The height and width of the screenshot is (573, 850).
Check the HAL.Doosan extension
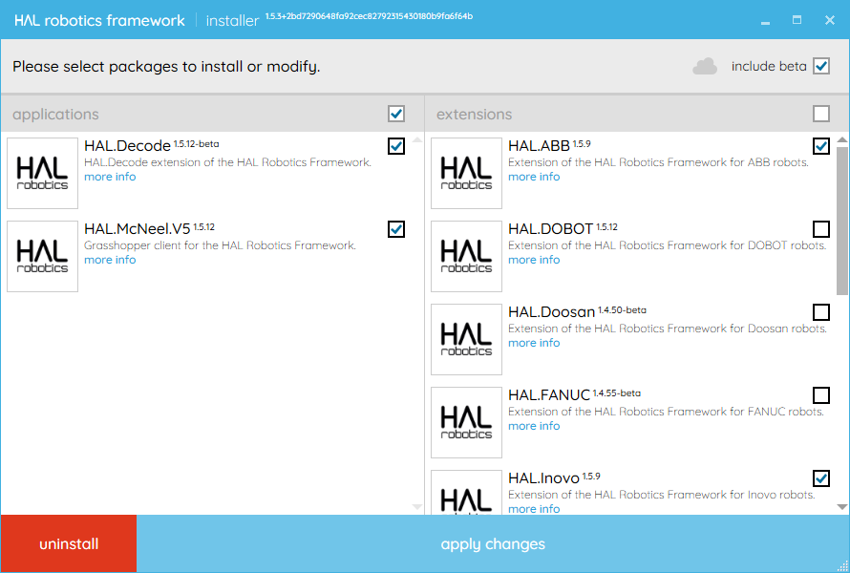pos(821,311)
